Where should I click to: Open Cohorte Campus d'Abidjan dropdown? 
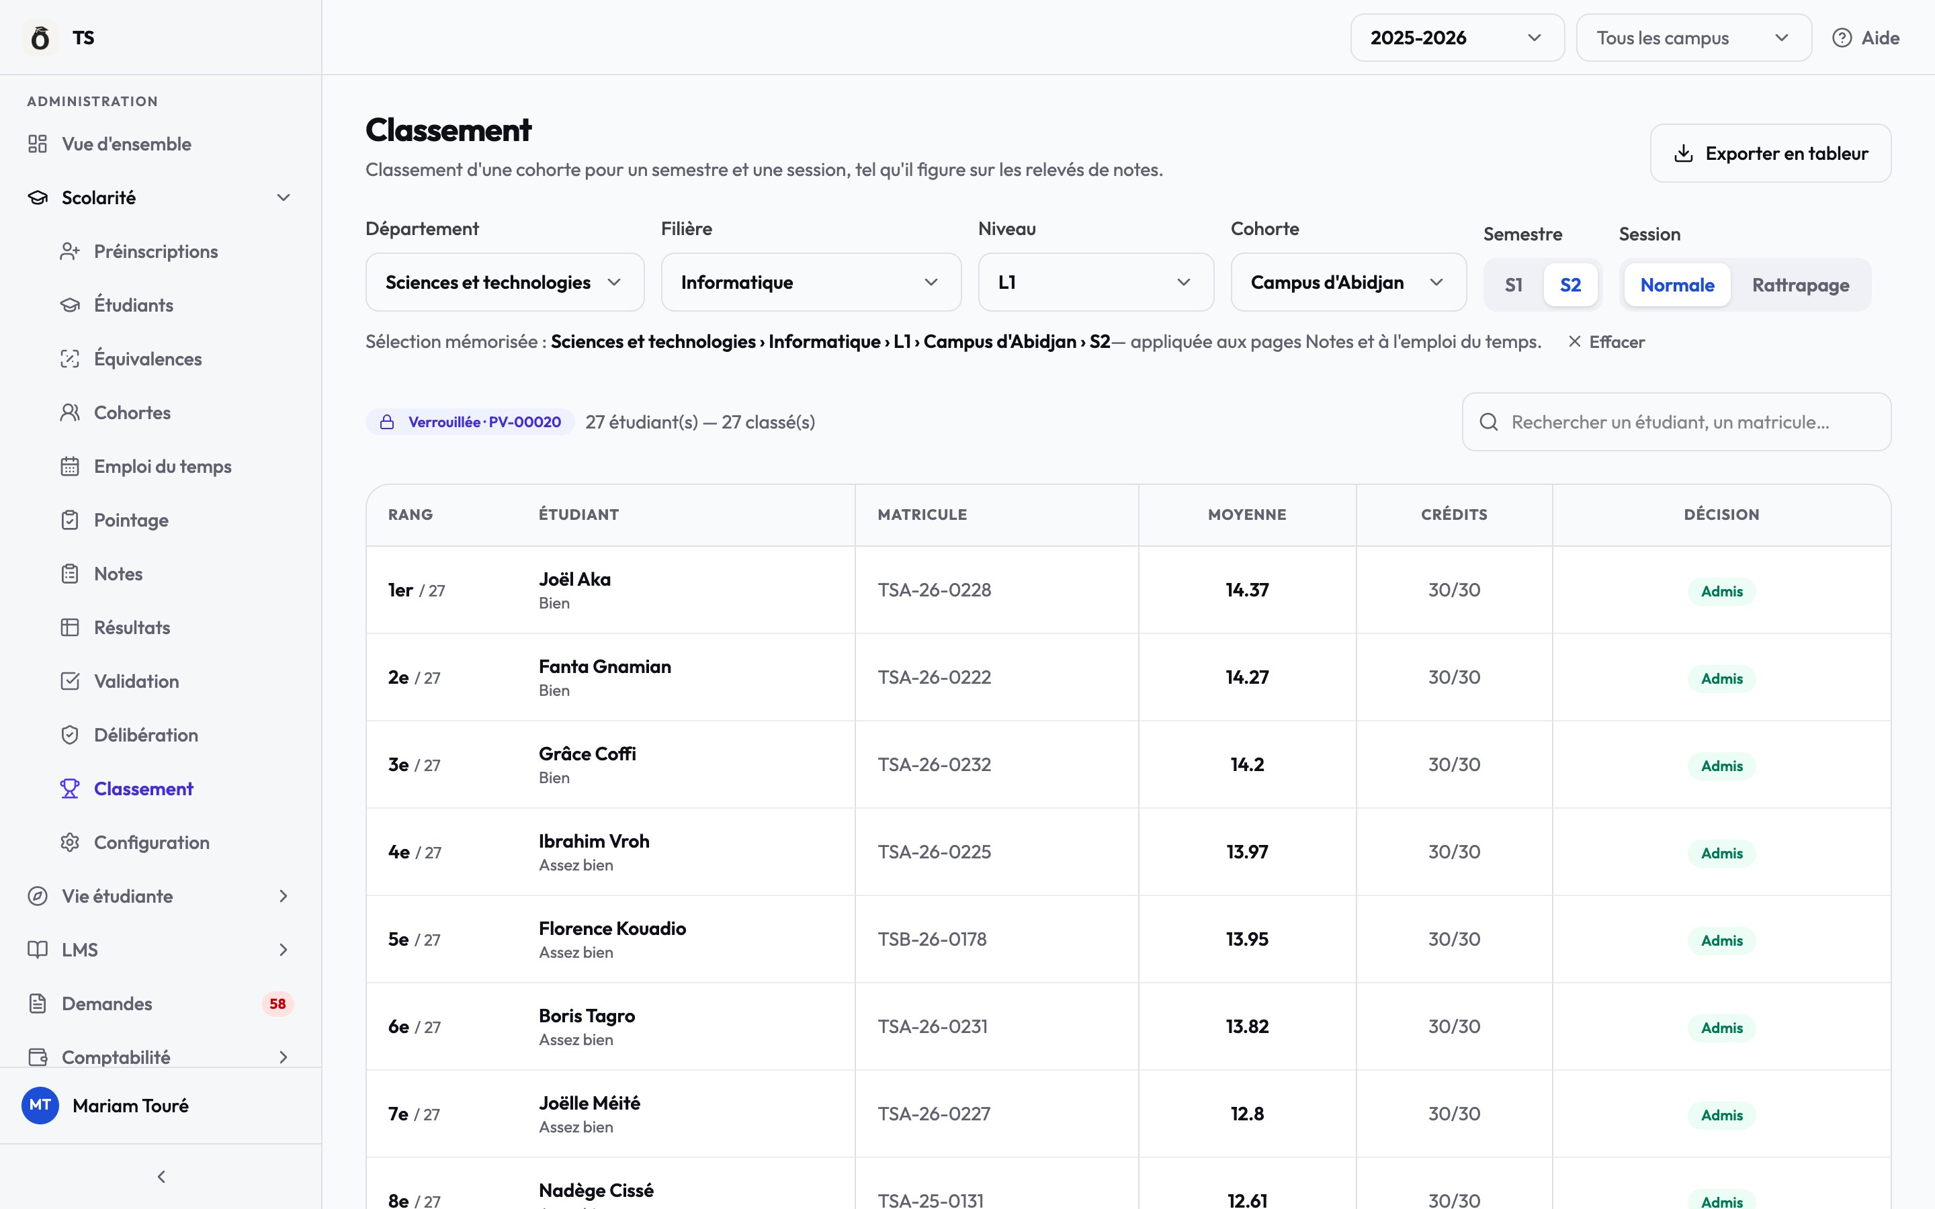tap(1348, 282)
